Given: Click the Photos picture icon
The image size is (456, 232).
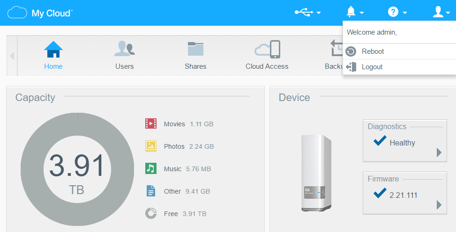Looking at the screenshot, I should (151, 146).
